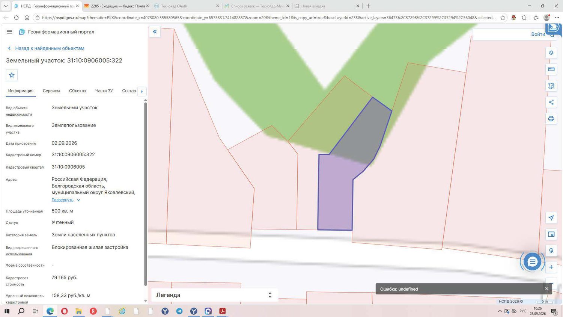Image resolution: width=563 pixels, height=317 pixels.
Task: Open the Части ЗУ tab
Action: click(x=104, y=91)
